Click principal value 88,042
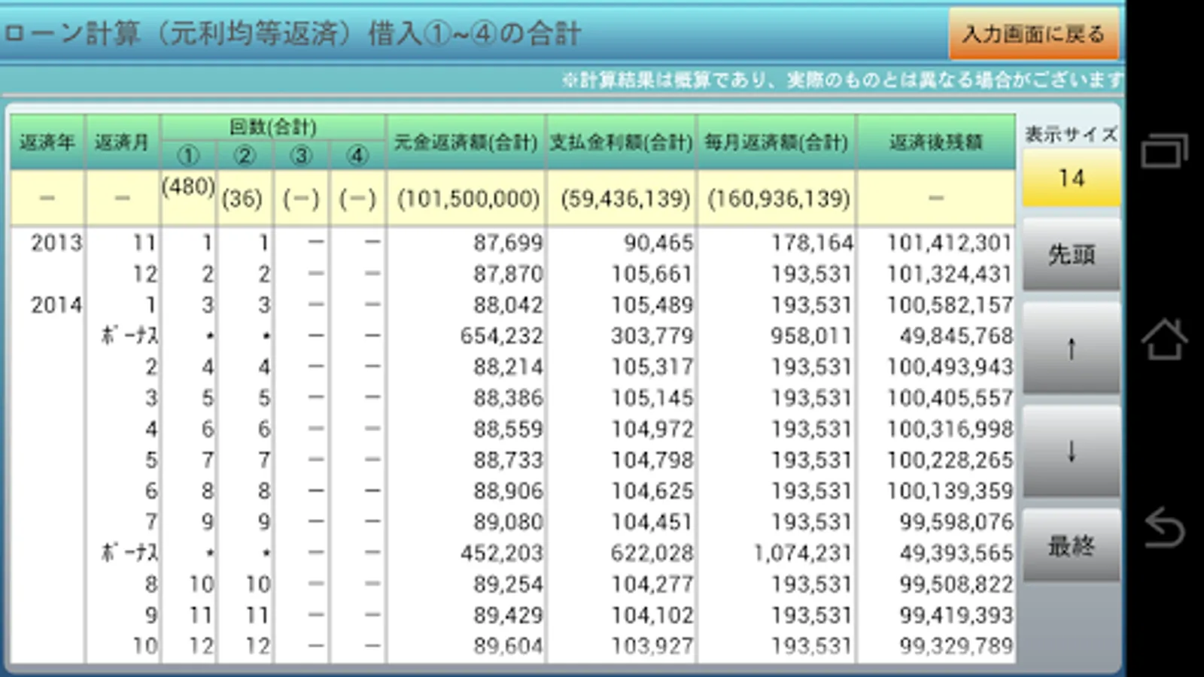This screenshot has height=677, width=1204. tap(508, 305)
